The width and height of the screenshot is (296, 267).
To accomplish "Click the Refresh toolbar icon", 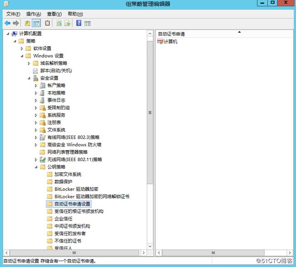I will 59,23.
